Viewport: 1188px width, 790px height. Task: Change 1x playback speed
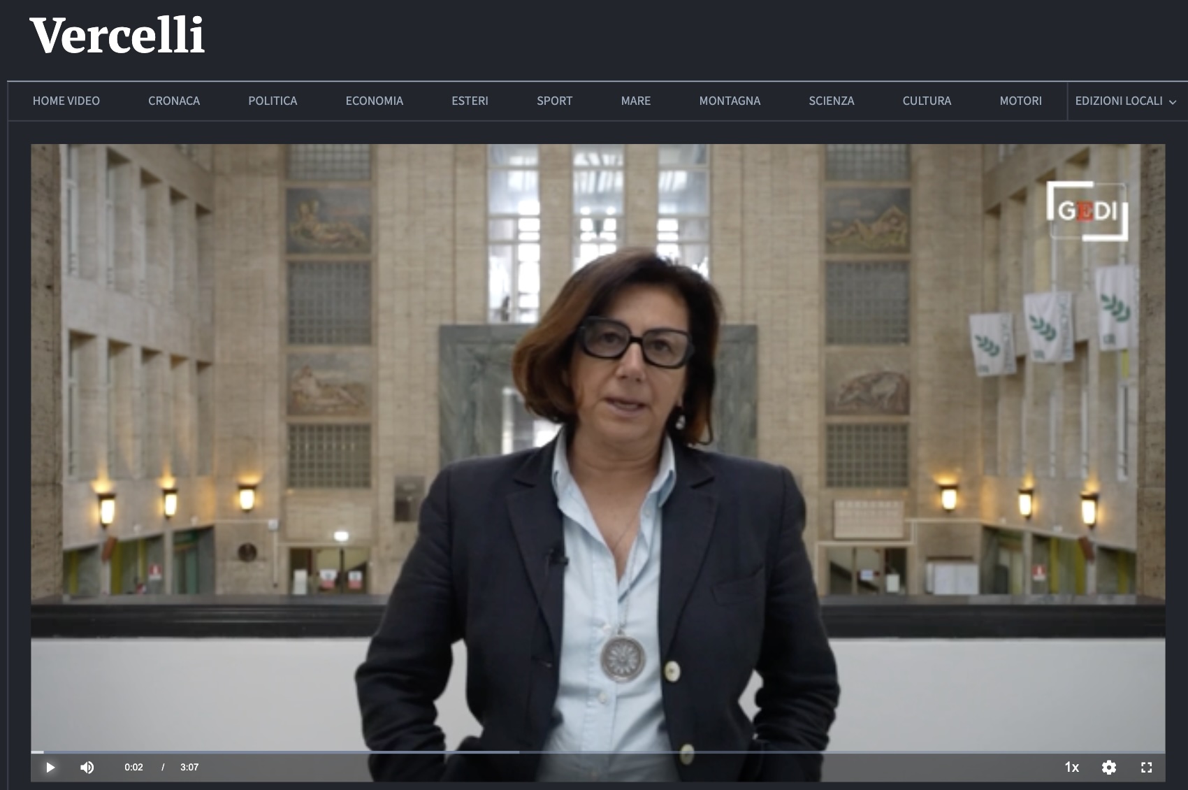click(x=1071, y=767)
